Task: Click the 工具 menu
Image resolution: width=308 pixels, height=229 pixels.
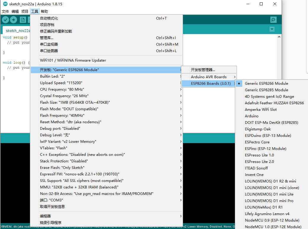Action: (35, 11)
